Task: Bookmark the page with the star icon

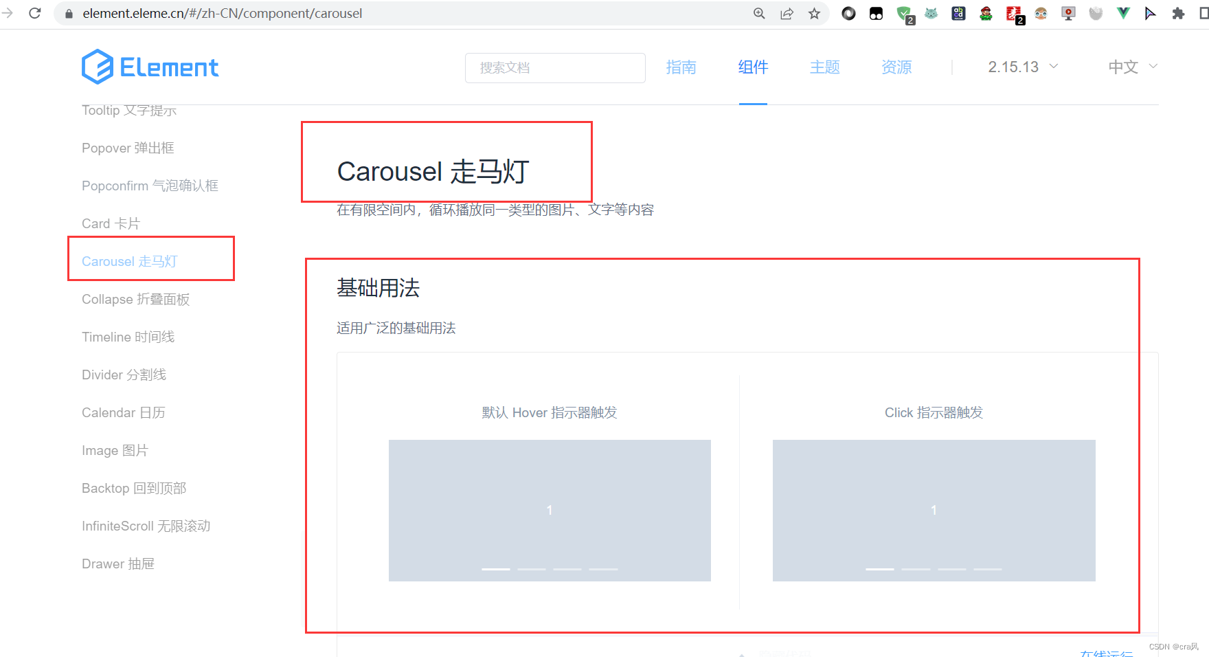Action: pos(815,13)
